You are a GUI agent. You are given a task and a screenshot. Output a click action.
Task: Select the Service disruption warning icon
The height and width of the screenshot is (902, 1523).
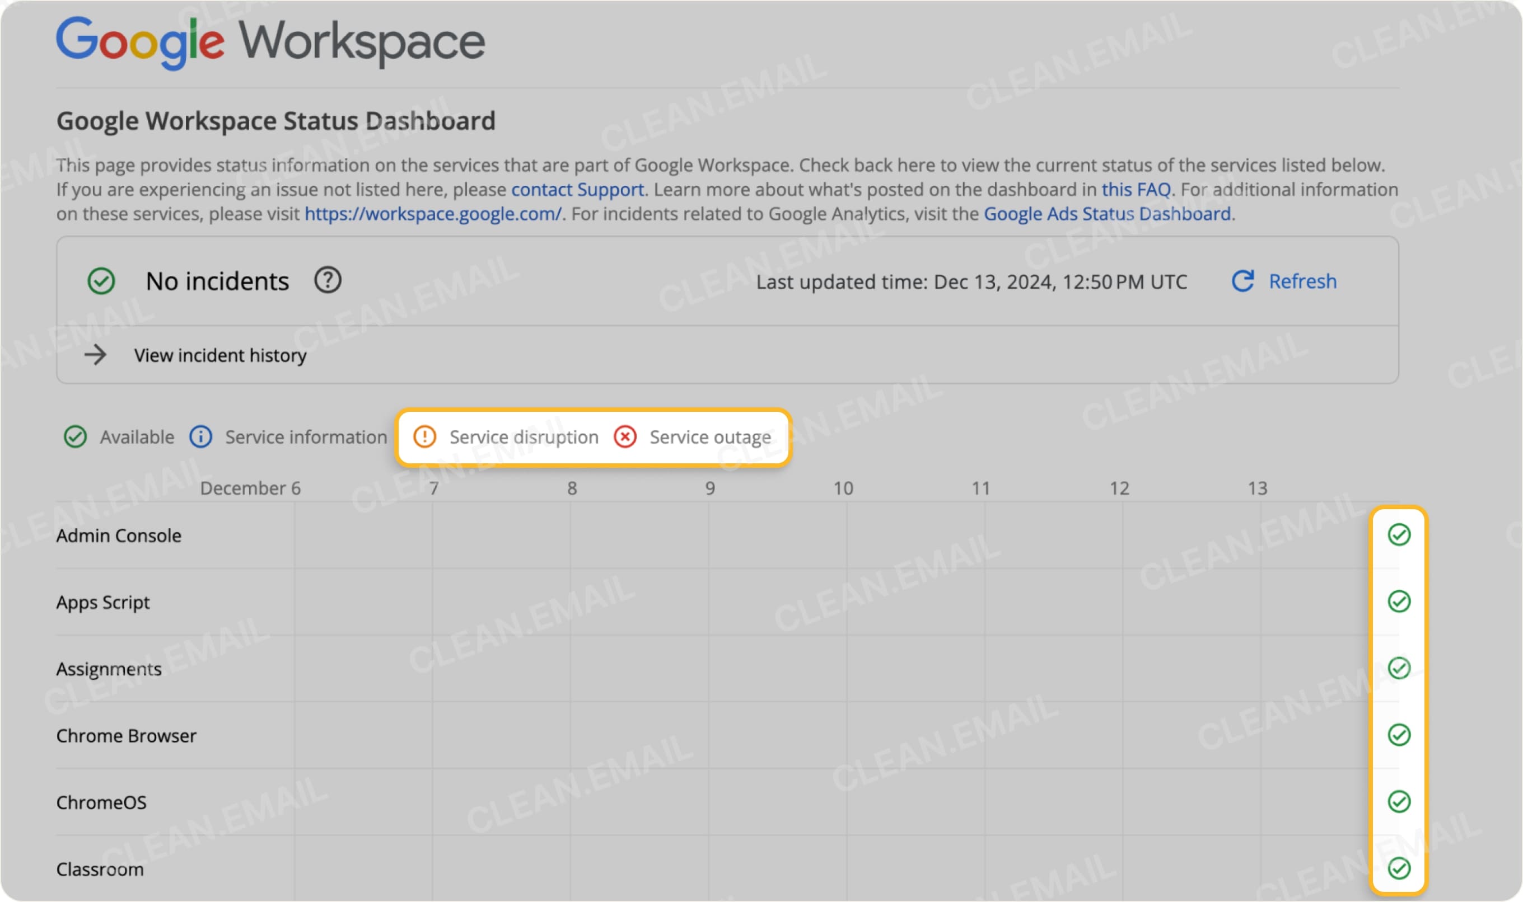426,437
